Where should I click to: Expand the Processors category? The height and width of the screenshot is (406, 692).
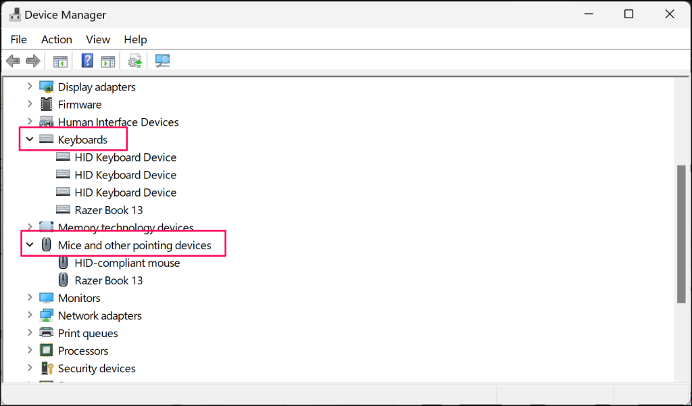point(30,351)
